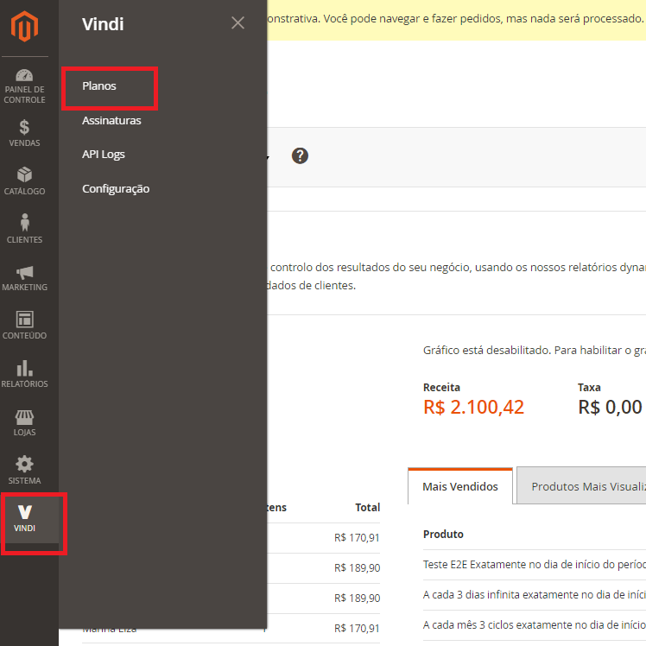The width and height of the screenshot is (646, 646).
Task: Close the Vindi submenu panel
Action: [237, 23]
